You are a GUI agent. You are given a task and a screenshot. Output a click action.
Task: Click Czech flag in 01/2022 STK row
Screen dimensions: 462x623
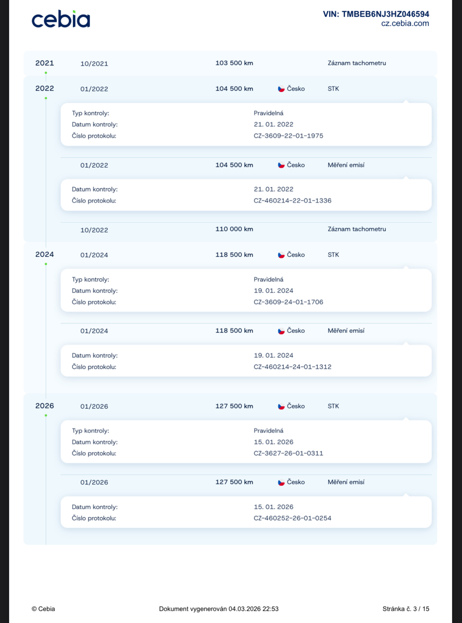click(281, 89)
